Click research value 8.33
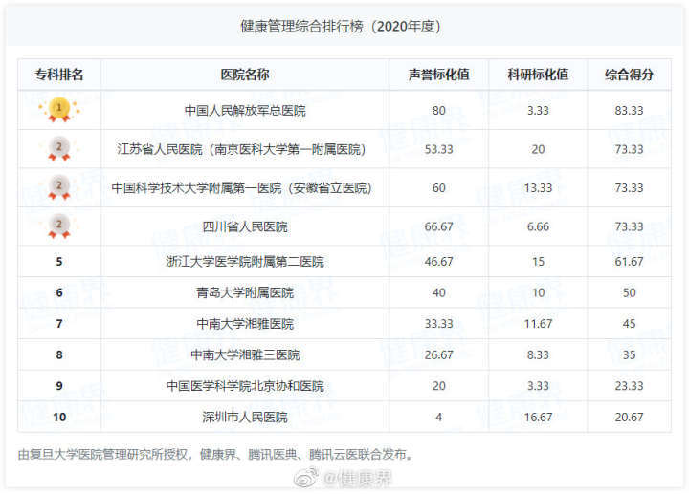The height and width of the screenshot is (494, 689). tap(538, 354)
